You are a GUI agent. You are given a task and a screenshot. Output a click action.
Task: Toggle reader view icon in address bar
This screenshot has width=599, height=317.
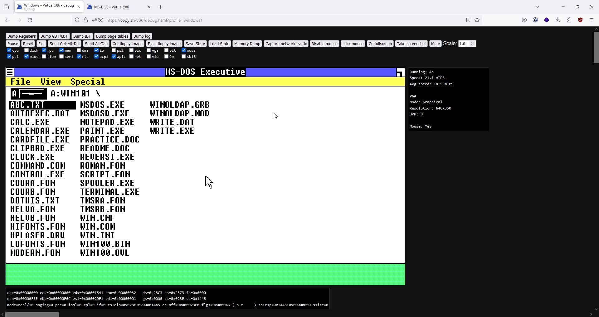(x=468, y=20)
